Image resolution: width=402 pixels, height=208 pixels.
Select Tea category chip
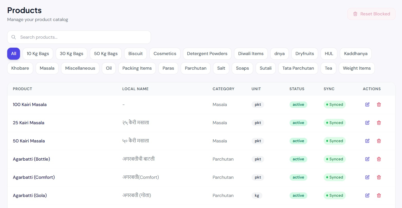coord(328,68)
